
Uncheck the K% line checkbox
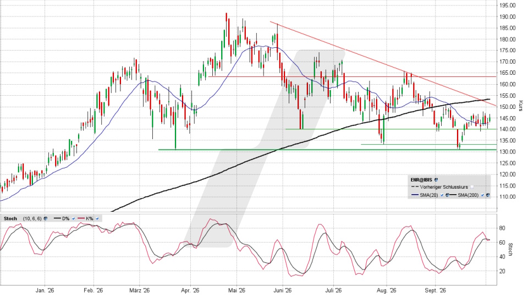pyautogui.click(x=97, y=218)
